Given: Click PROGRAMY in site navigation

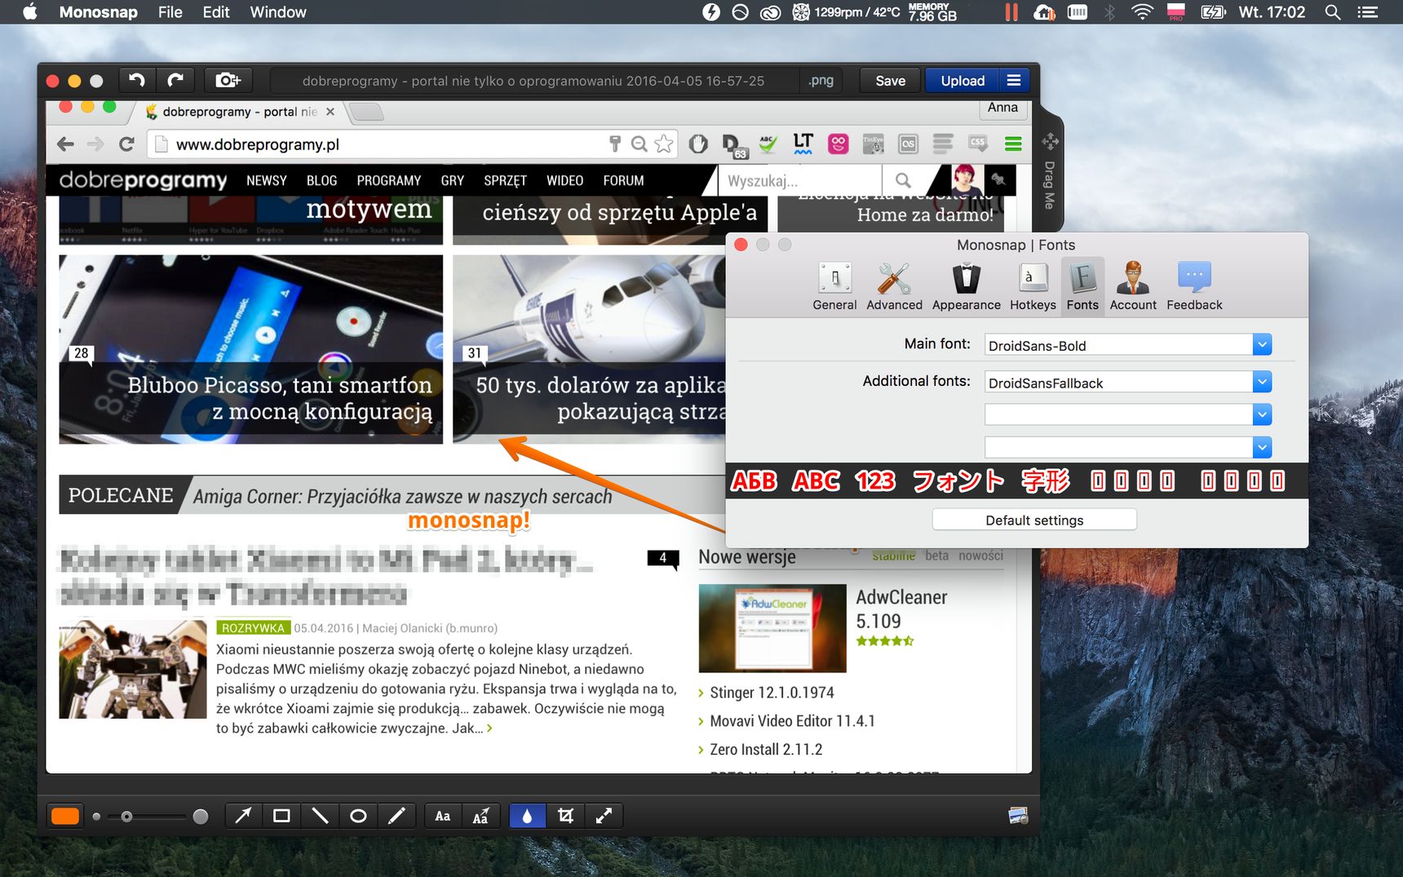Looking at the screenshot, I should click(x=388, y=180).
